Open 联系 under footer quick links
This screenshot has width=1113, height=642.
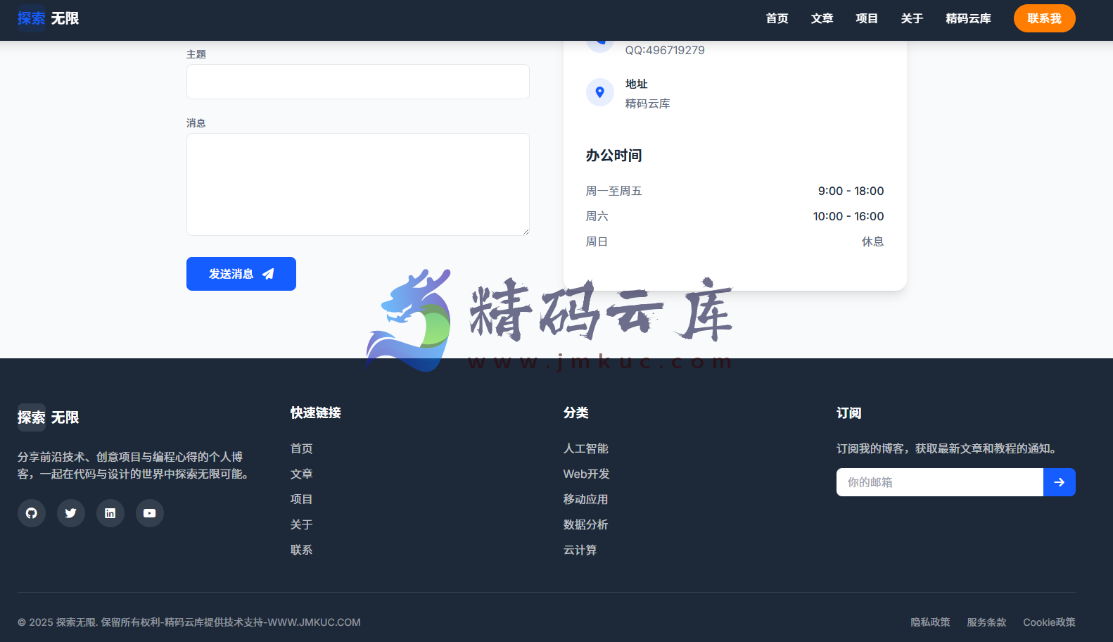[302, 550]
